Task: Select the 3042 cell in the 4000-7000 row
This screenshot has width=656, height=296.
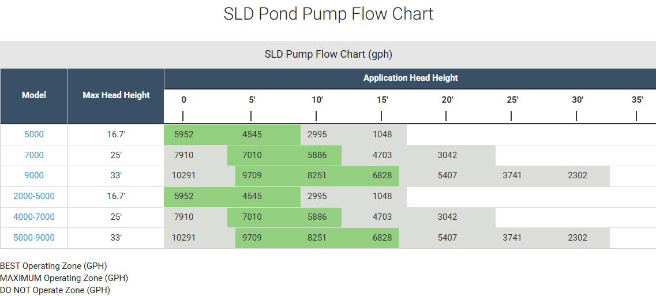Action: pos(447,217)
